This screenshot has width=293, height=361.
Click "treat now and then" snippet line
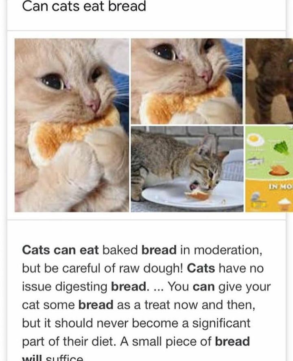[x=199, y=305]
